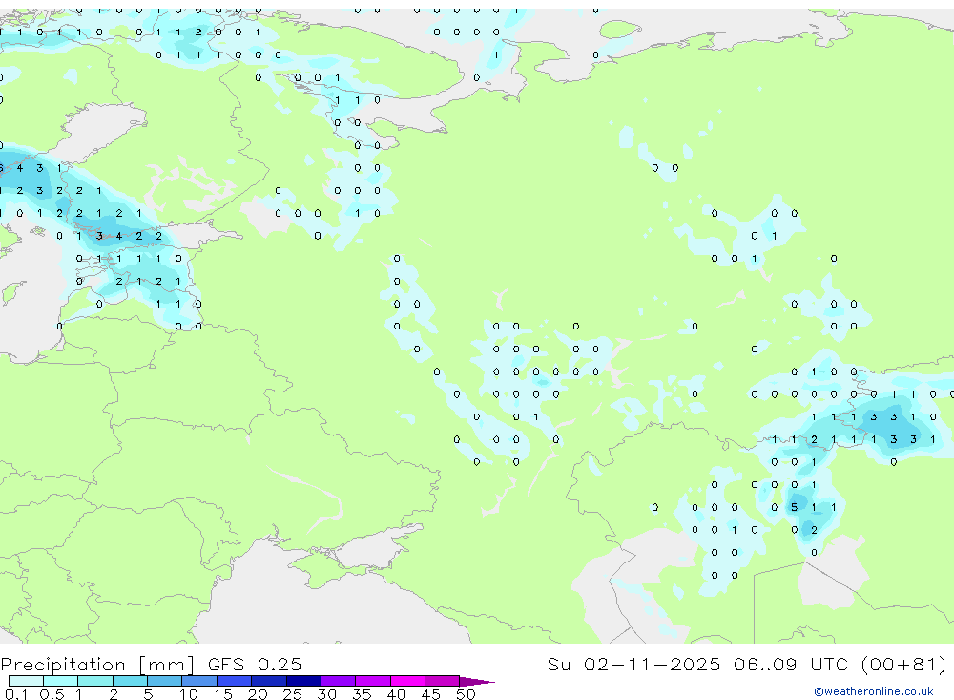Click the '(00+81)' forecast offset label

click(x=904, y=664)
